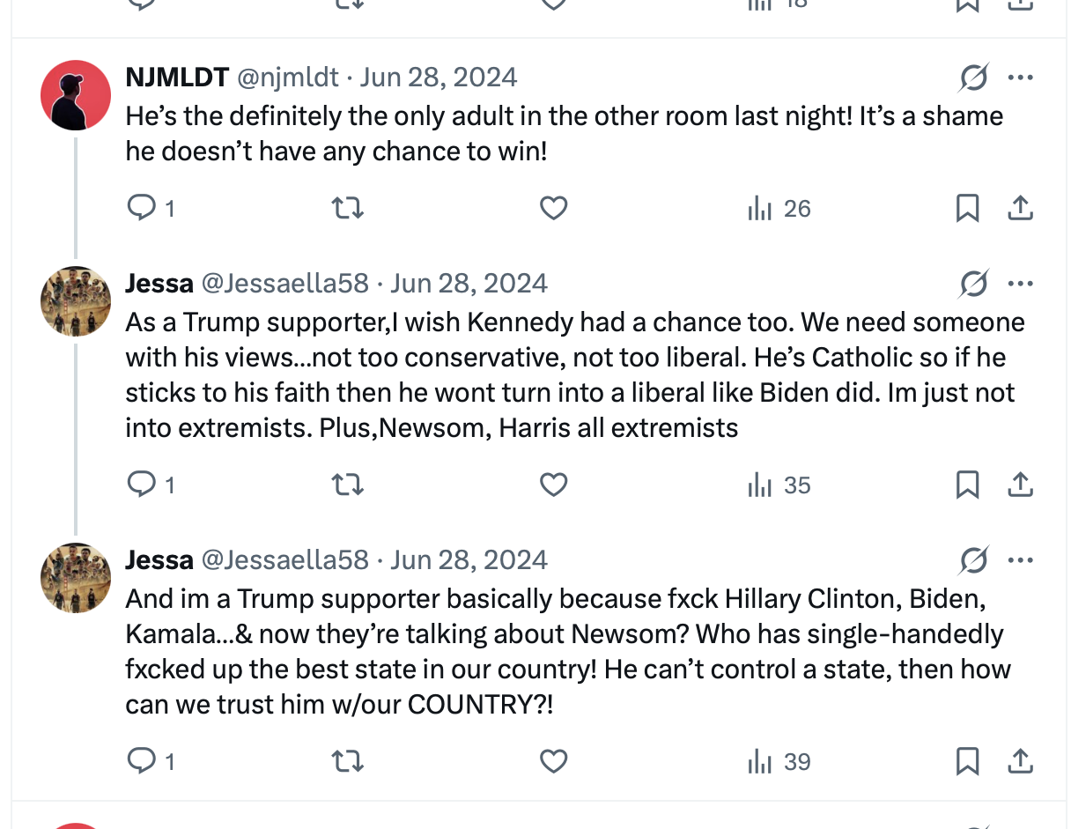The width and height of the screenshot is (1071, 829).
Task: Like NJMLDT's tweet about only adult
Action: pos(553,209)
